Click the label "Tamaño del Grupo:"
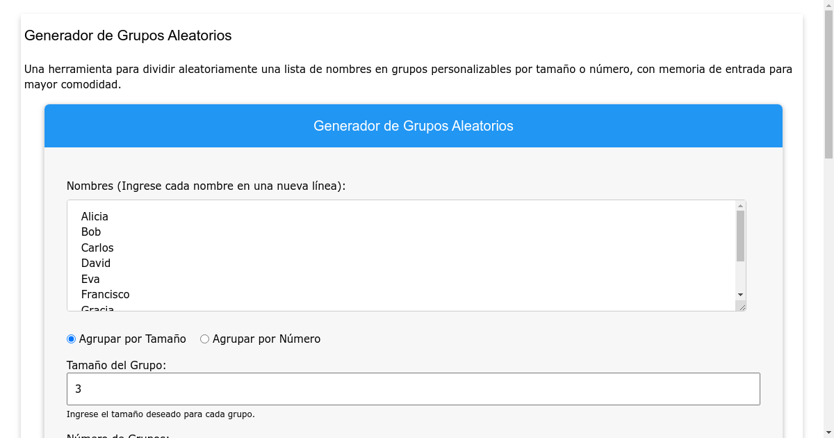Viewport: 834px width, 438px height. [115, 364]
